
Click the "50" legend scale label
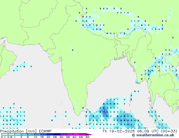click(88, 137)
